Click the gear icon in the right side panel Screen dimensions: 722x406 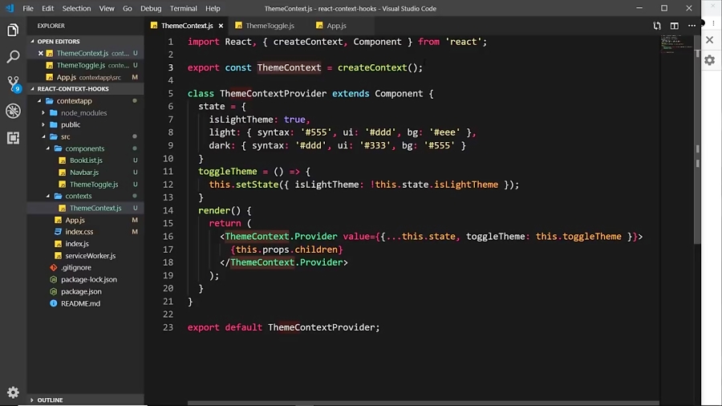(x=710, y=60)
